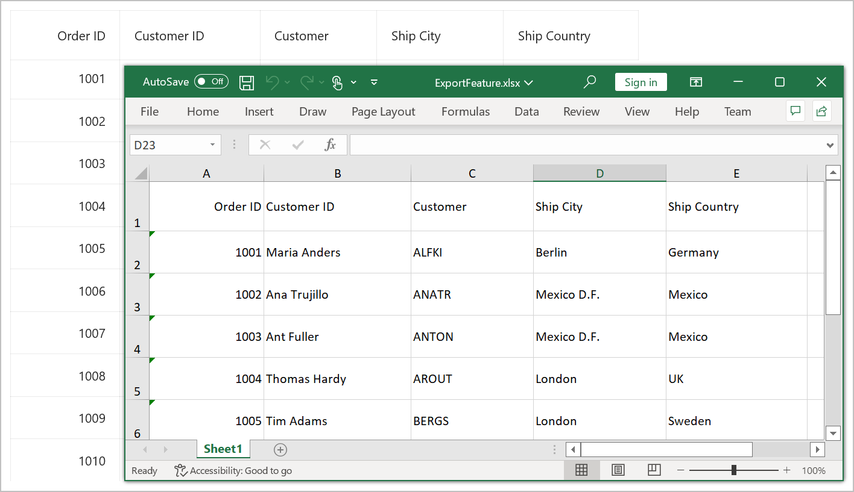Select the Sheet1 tab
The height and width of the screenshot is (492, 854).
click(x=223, y=449)
